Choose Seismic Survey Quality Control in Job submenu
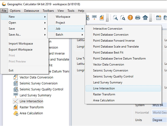167x126 pixels. point(113,76)
